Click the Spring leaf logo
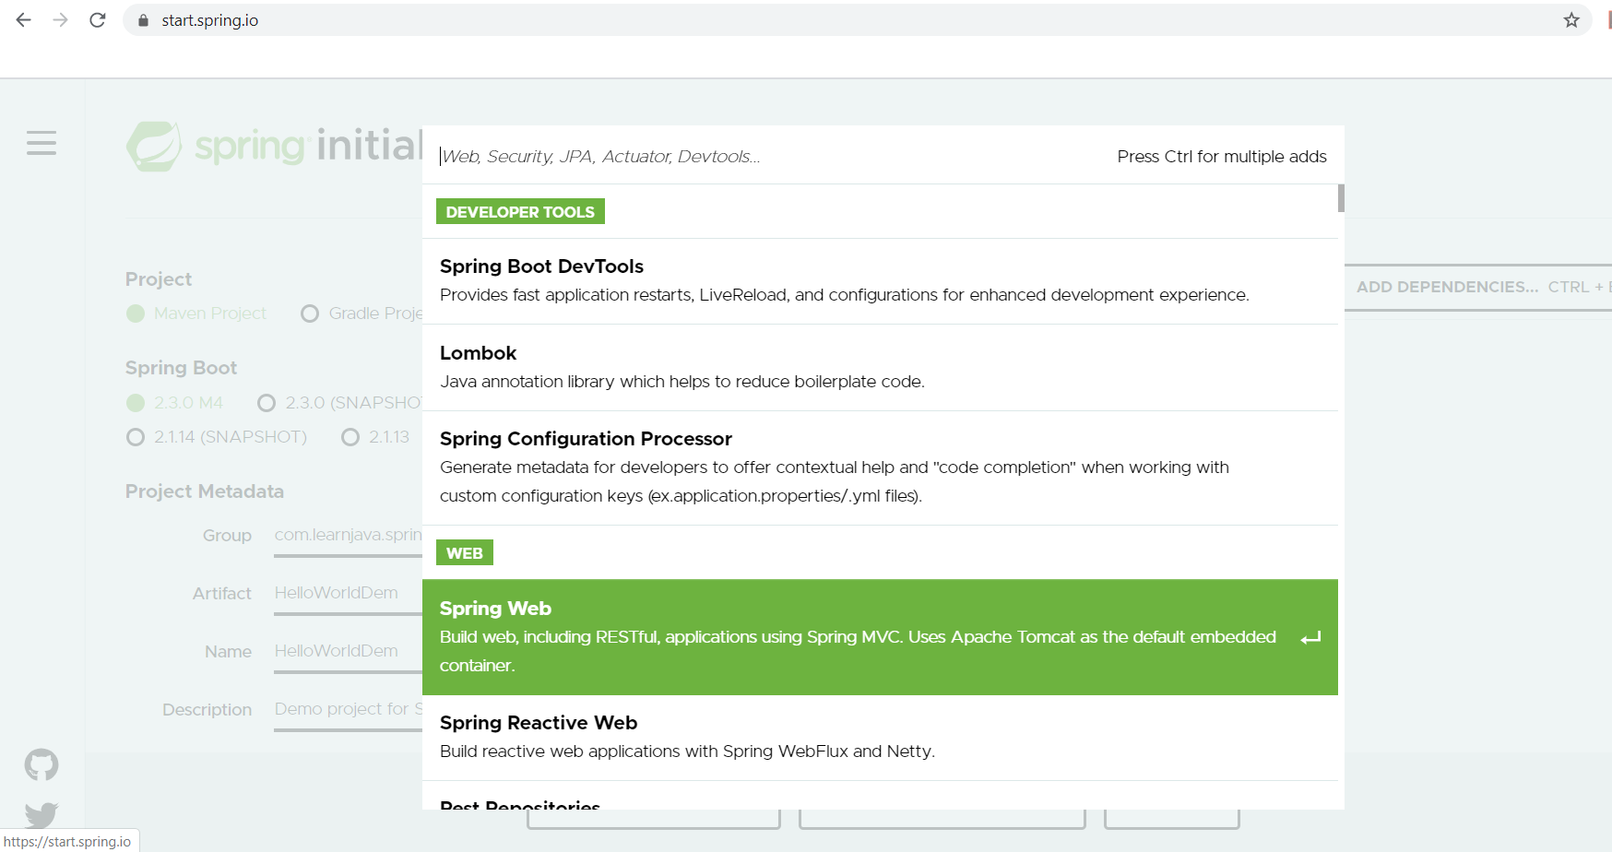The width and height of the screenshot is (1612, 852). [x=154, y=146]
